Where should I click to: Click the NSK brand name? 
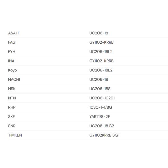[x=12, y=89]
